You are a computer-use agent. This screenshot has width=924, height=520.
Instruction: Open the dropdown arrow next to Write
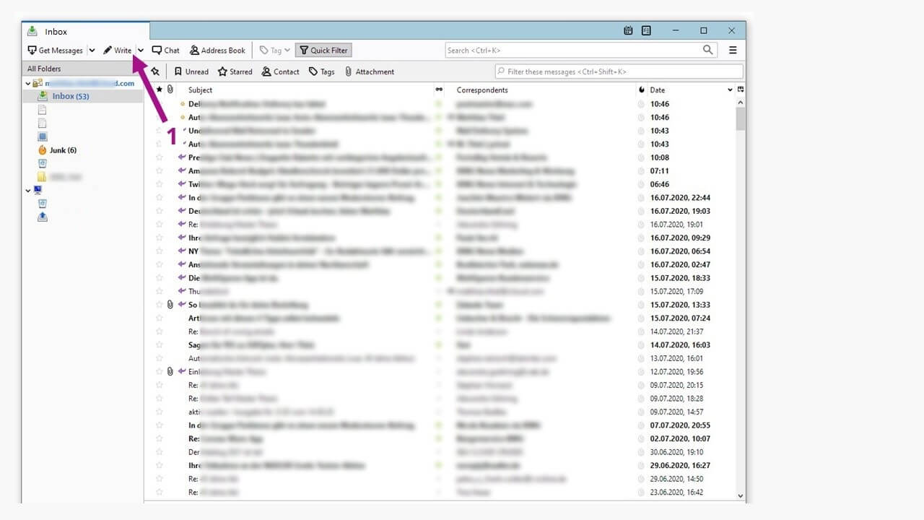click(141, 51)
